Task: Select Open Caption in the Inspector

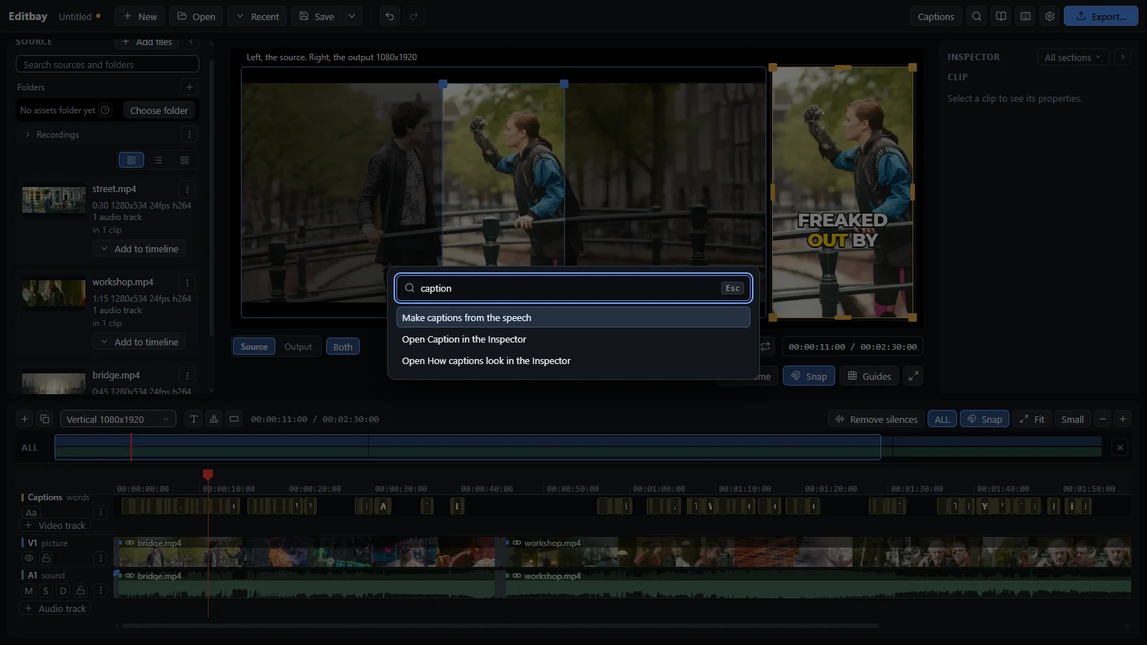Action: pos(573,339)
